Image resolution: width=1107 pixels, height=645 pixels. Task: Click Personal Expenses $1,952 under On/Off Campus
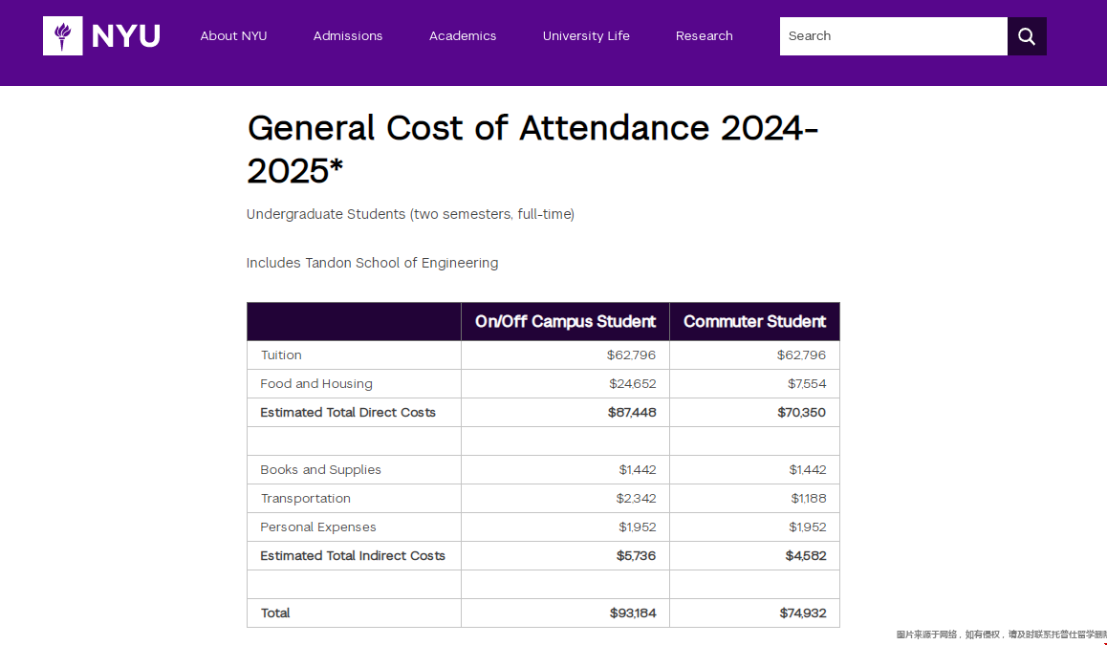point(638,527)
